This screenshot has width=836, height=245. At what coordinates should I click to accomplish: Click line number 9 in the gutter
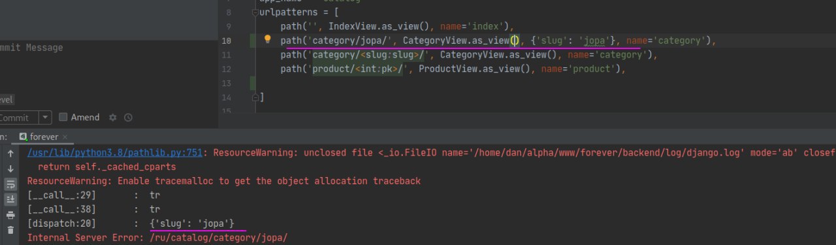[228, 27]
